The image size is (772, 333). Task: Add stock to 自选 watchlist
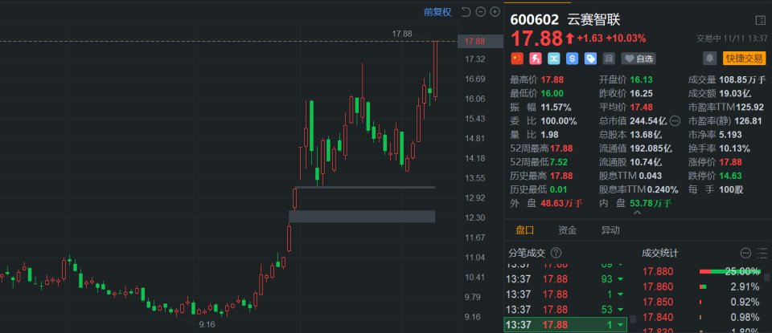[639, 59]
